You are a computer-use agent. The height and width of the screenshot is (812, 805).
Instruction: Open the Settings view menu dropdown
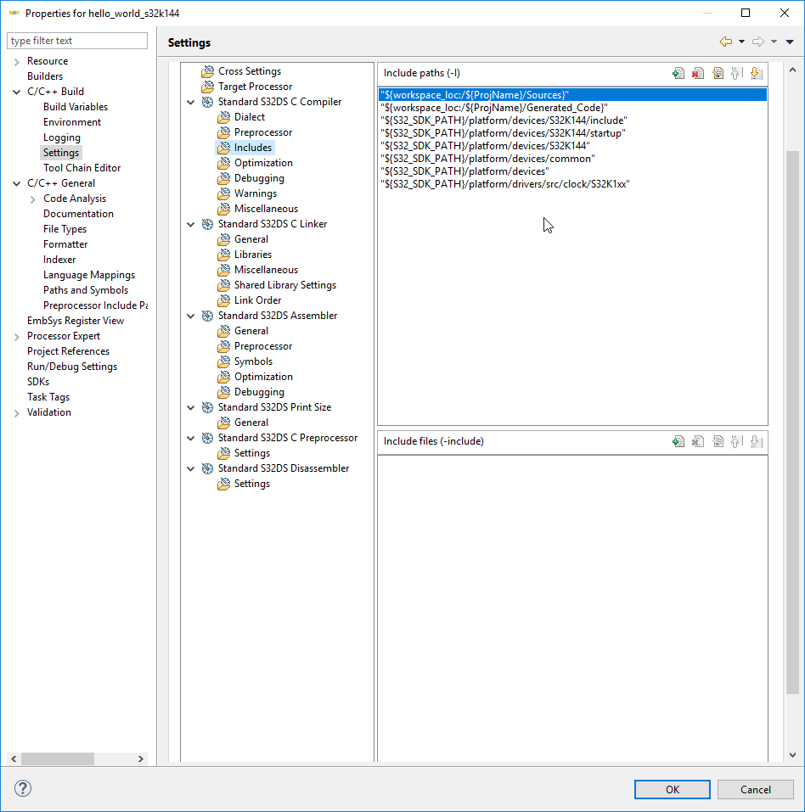click(790, 42)
